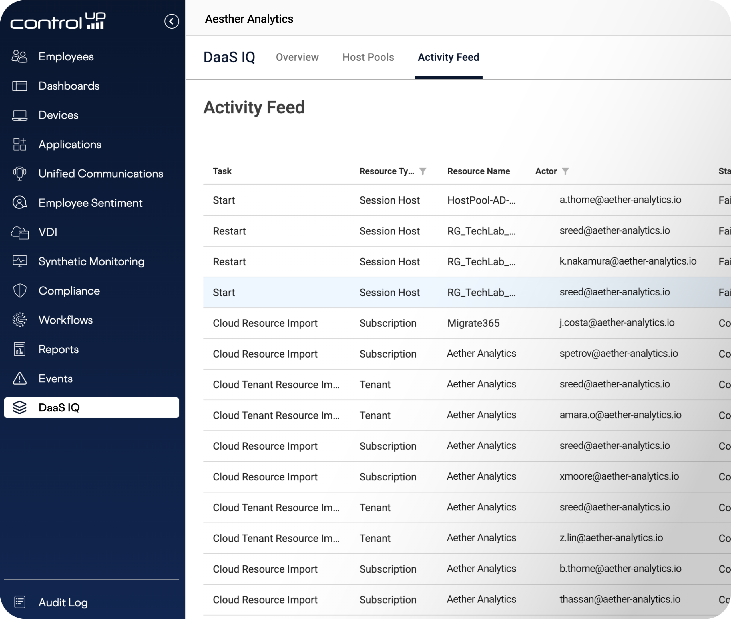
Task: Click the VDI sidebar link
Action: [48, 232]
